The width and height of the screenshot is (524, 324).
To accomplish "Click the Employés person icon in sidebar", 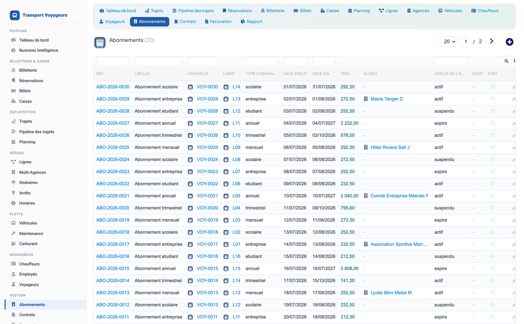I will point(13,274).
